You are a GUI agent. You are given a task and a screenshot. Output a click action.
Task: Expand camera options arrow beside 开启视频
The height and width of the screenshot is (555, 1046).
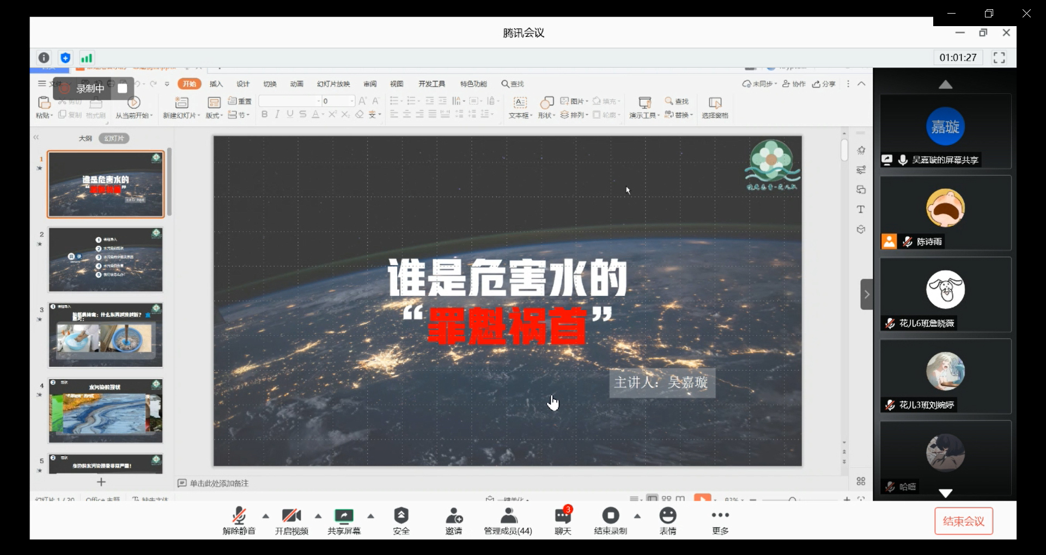click(x=318, y=516)
